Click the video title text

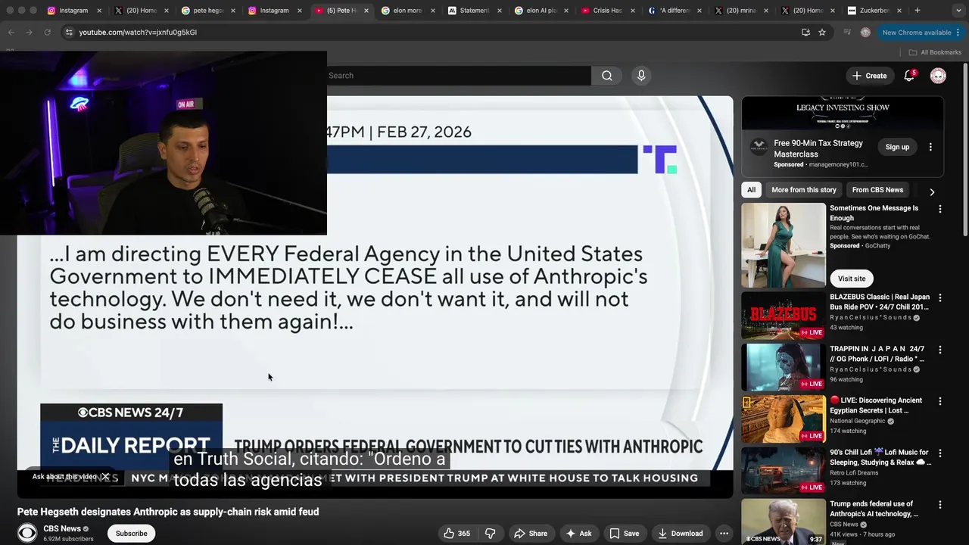click(168, 512)
